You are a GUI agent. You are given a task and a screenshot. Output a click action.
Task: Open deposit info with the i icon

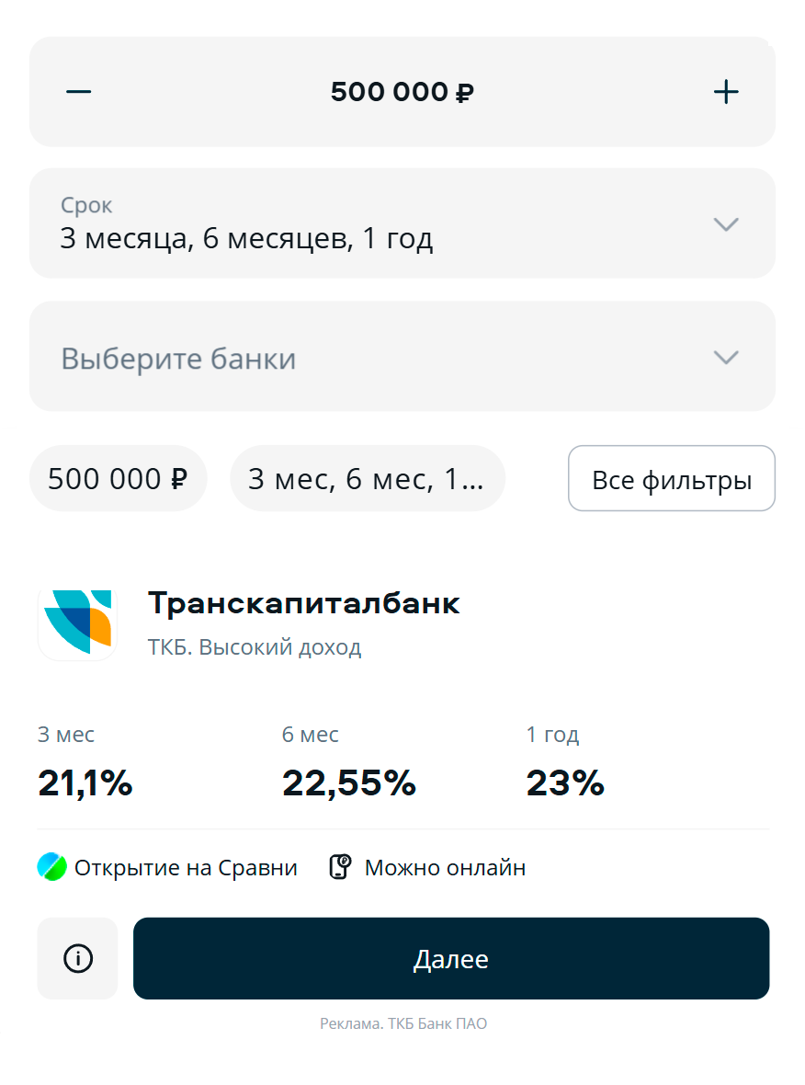pos(77,958)
